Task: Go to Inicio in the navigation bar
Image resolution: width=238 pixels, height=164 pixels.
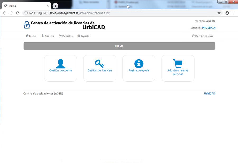Action: pos(31,36)
